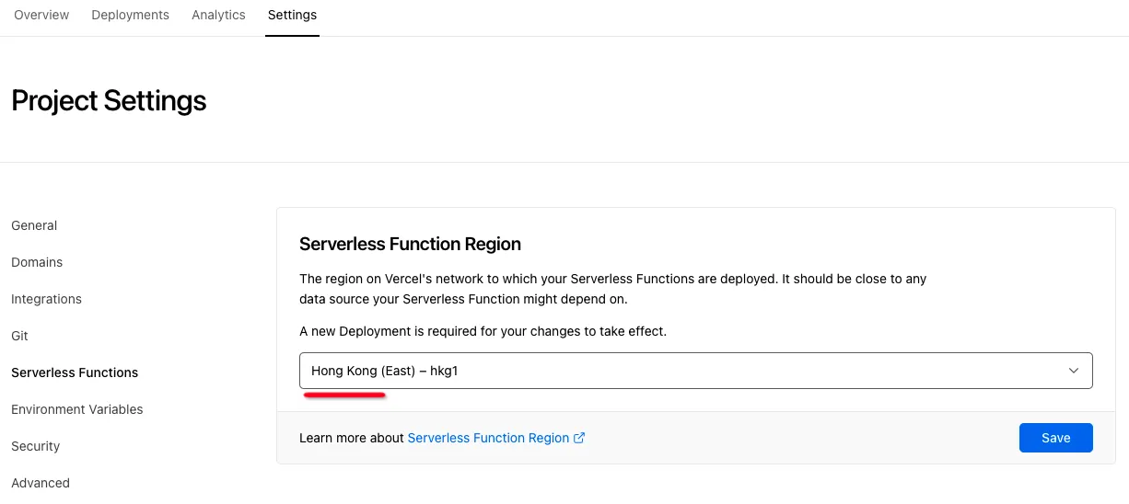Click the Project Settings page heading
The width and height of the screenshot is (1129, 504).
click(109, 100)
